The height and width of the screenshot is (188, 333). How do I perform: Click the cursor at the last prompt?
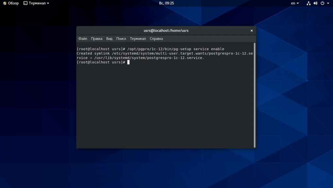pyautogui.click(x=129, y=62)
